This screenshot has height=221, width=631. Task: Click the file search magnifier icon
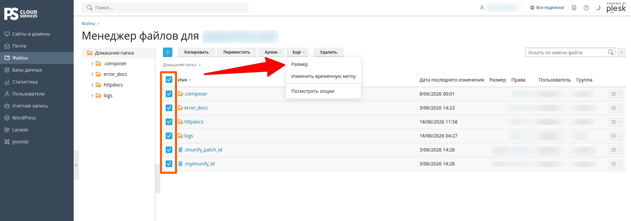[610, 52]
